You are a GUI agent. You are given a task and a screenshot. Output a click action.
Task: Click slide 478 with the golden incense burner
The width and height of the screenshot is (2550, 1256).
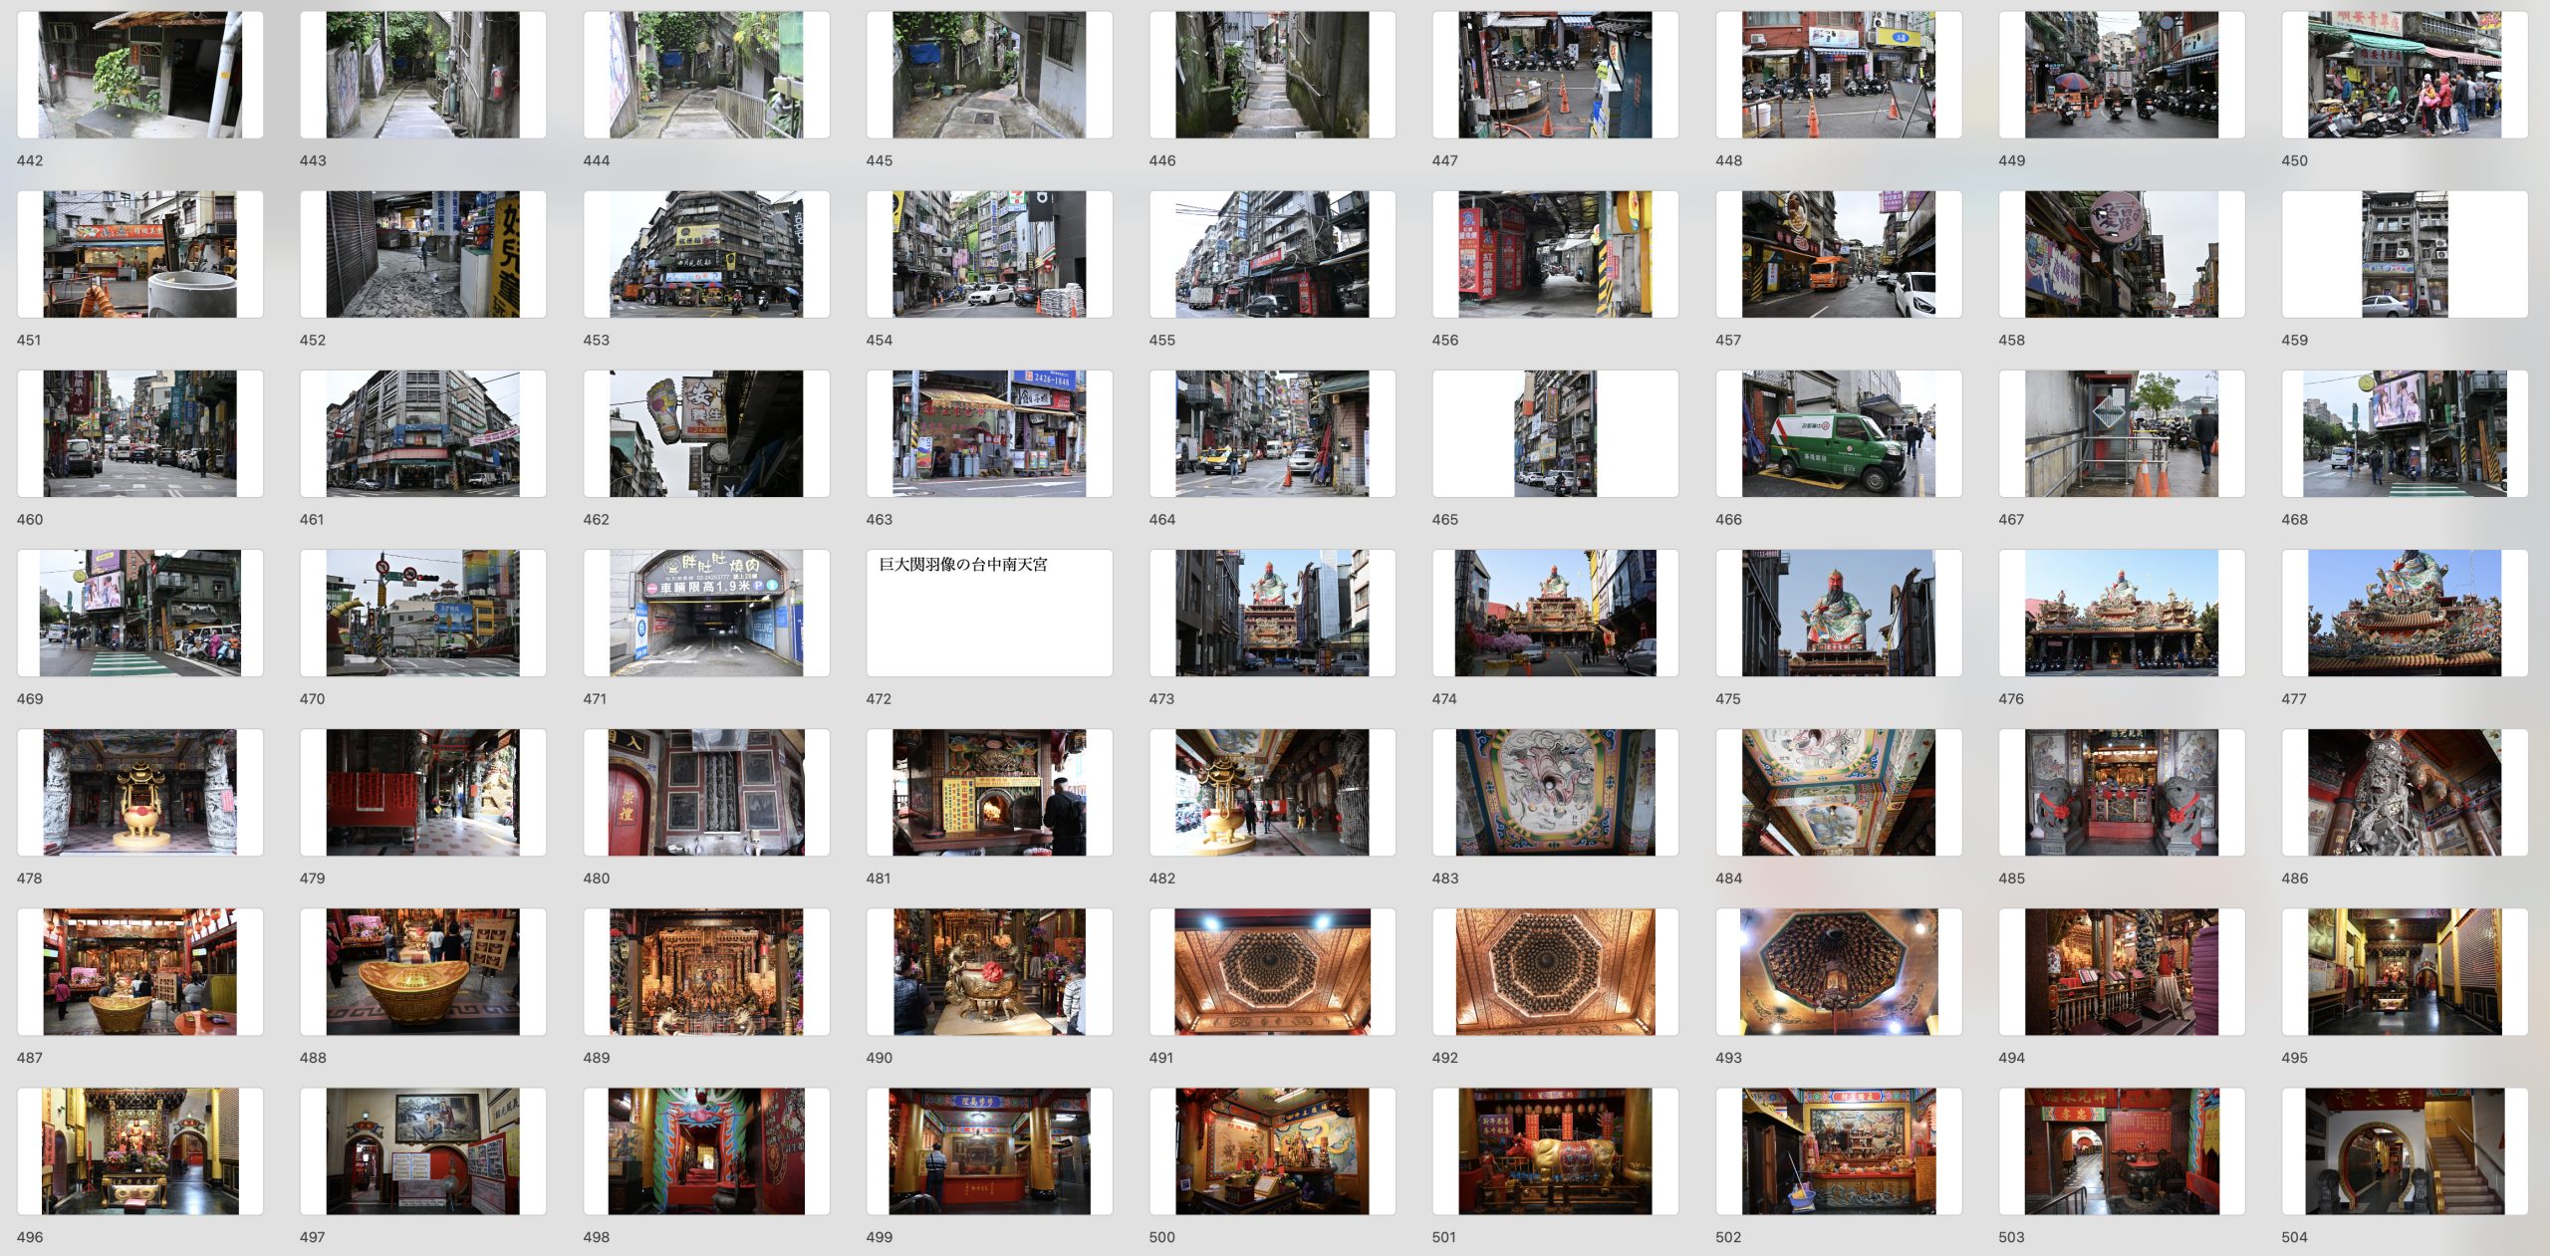(139, 792)
